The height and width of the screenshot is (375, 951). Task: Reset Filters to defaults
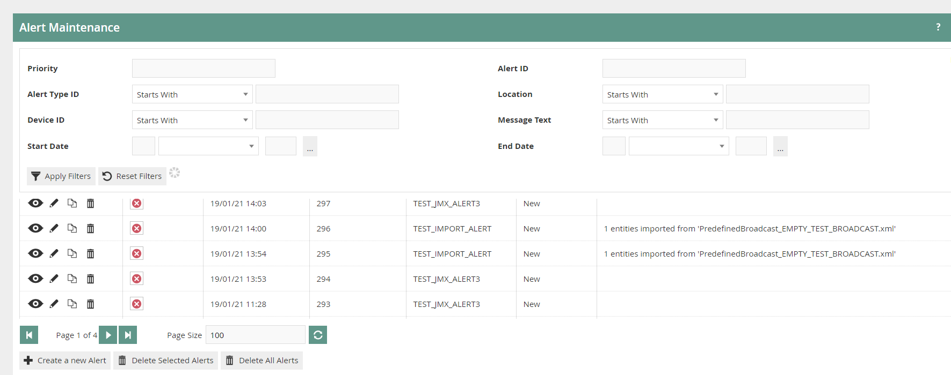click(x=132, y=176)
